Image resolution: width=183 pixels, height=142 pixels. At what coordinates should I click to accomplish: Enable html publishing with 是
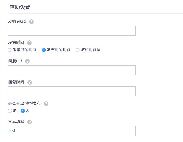(10, 111)
